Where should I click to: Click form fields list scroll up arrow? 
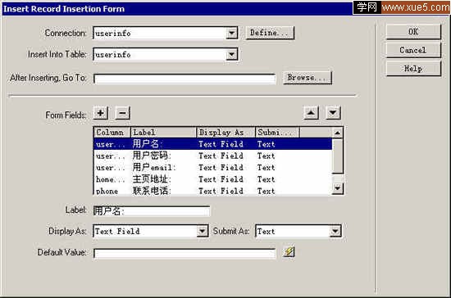337,133
